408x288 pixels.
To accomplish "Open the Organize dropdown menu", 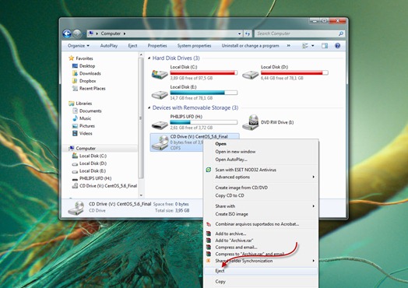I will pos(79,46).
